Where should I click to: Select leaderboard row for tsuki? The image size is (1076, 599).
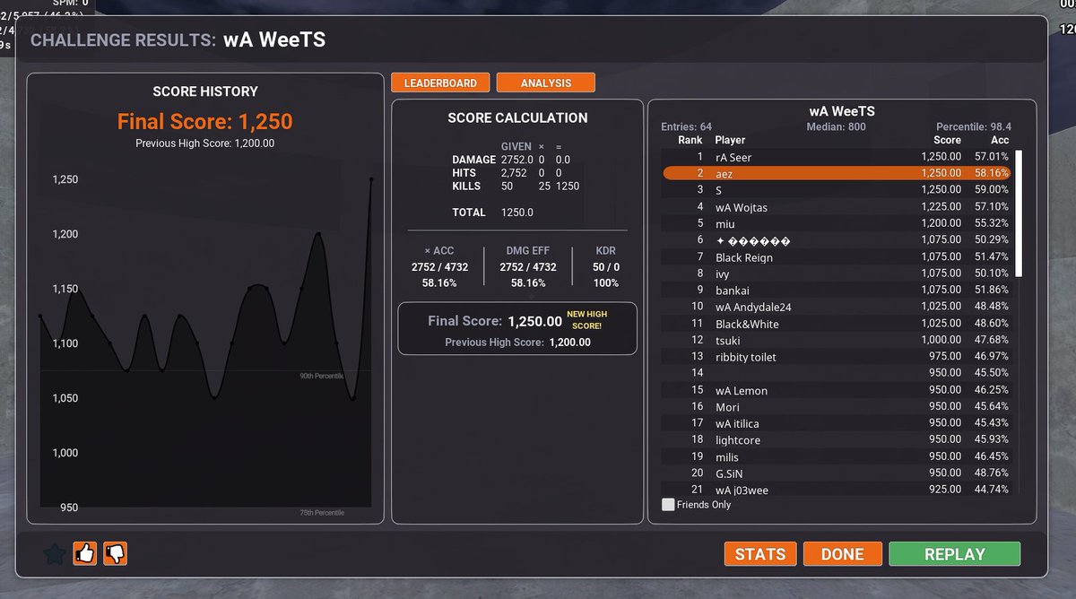point(836,340)
